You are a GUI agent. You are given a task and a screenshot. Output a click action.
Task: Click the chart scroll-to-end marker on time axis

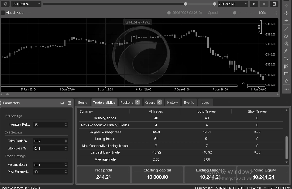[242, 86]
